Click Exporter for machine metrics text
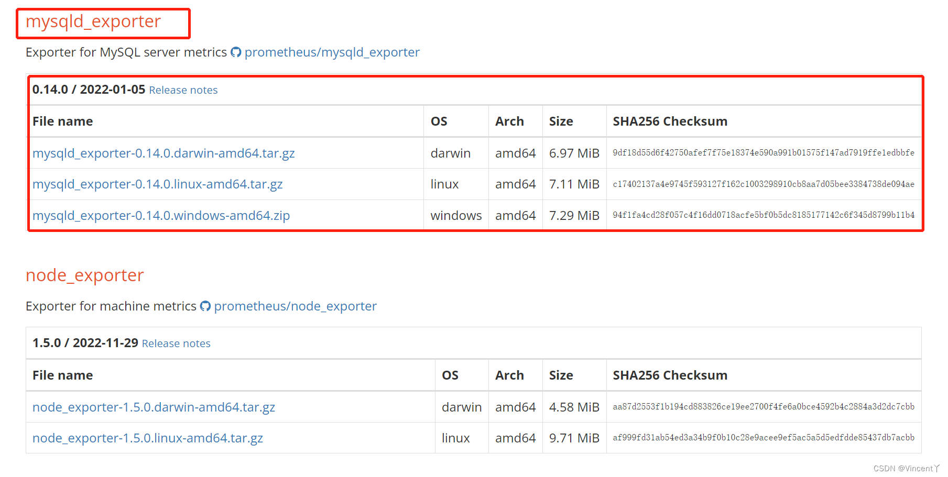The image size is (948, 477). tap(111, 306)
